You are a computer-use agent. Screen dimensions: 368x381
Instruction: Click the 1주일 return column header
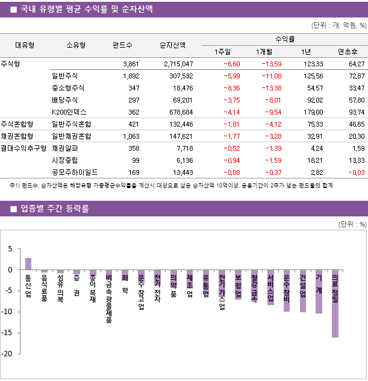click(222, 52)
